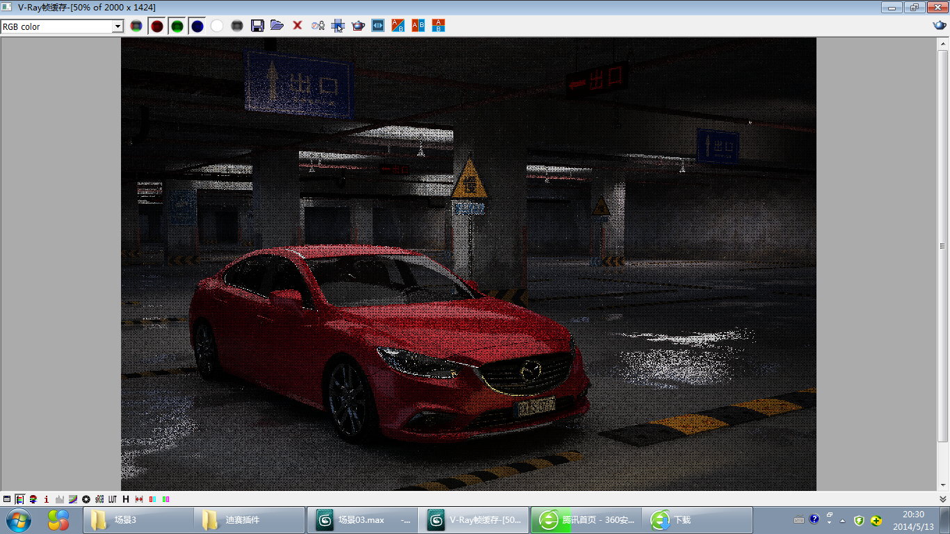Click the window title V-Ray帧缓存

tap(87, 7)
